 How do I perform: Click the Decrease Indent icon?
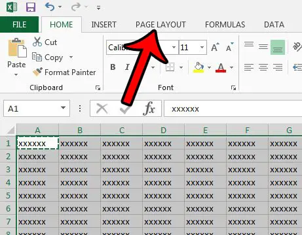297,67
